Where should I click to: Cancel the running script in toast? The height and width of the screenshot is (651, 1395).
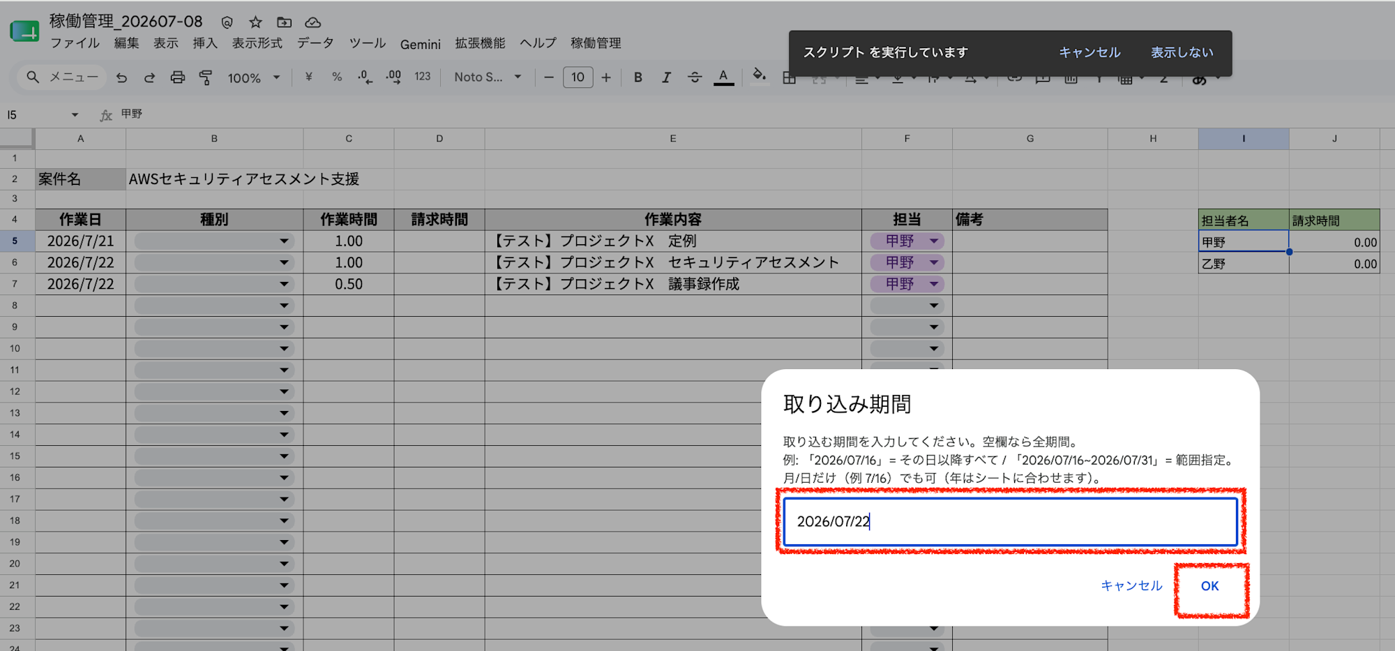click(1089, 52)
